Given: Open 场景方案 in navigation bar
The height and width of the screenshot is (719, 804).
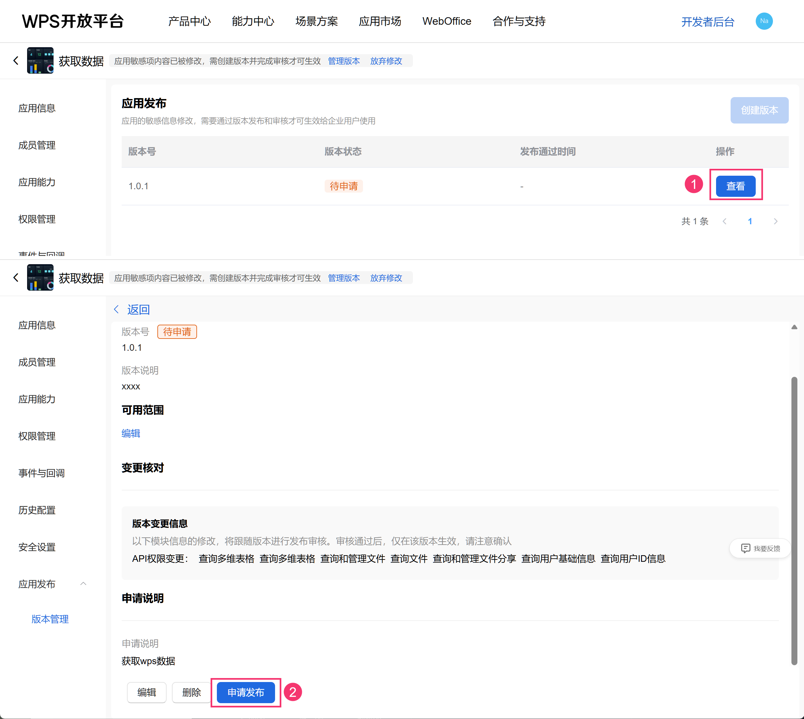Looking at the screenshot, I should click(316, 21).
